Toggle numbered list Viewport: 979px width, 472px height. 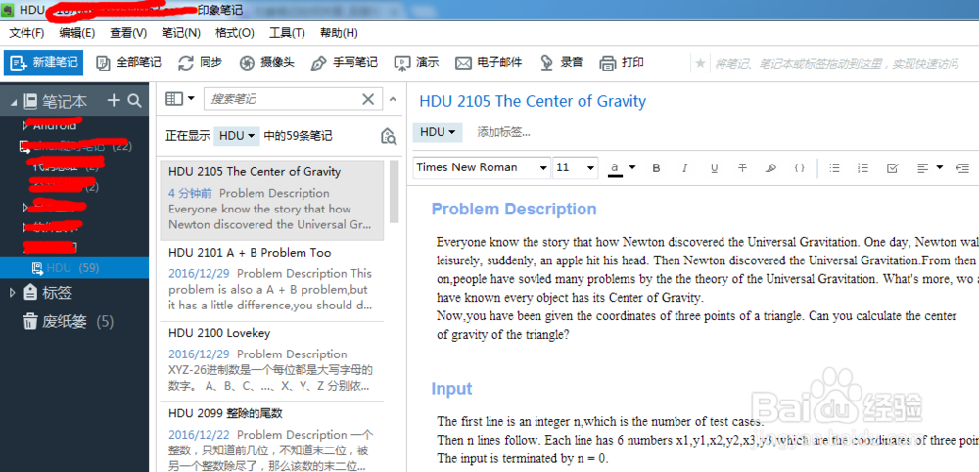point(863,168)
